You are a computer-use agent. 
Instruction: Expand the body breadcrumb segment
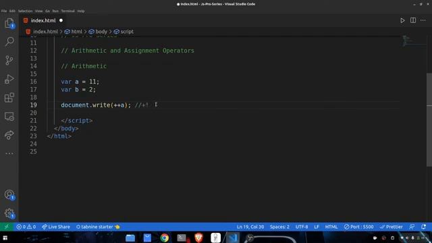tap(98, 32)
